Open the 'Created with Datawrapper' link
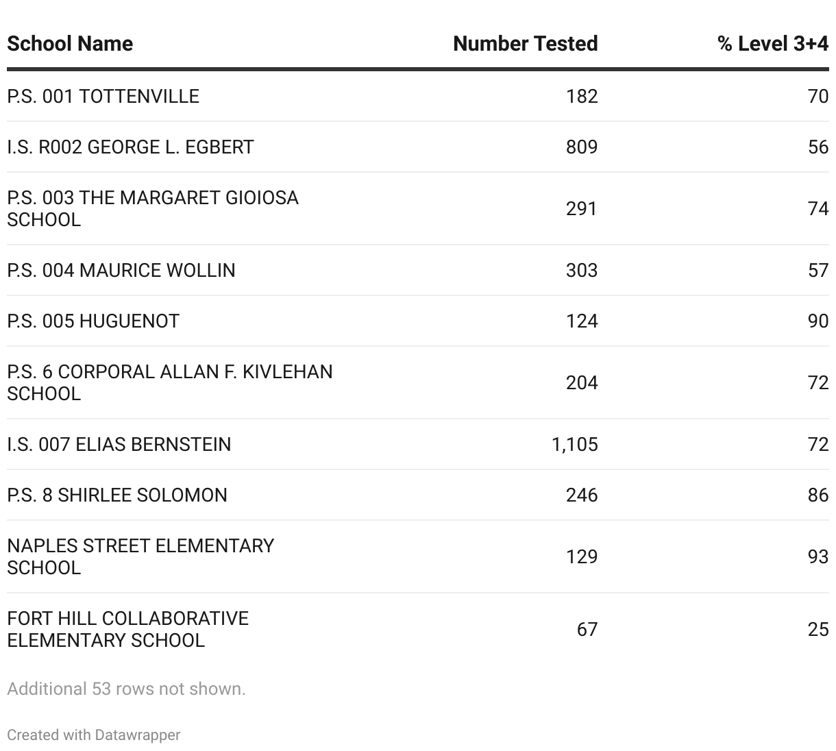836x751 pixels. [x=94, y=735]
